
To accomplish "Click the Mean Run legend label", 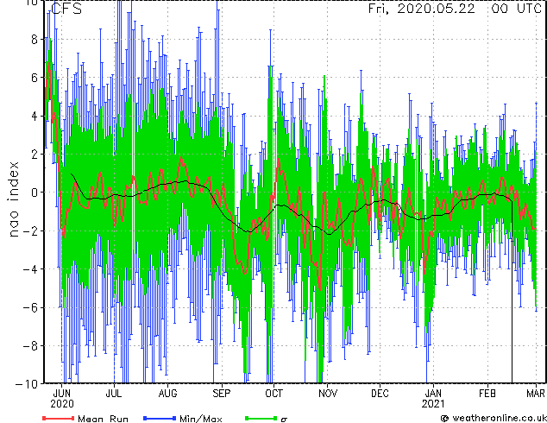I will point(103,419).
